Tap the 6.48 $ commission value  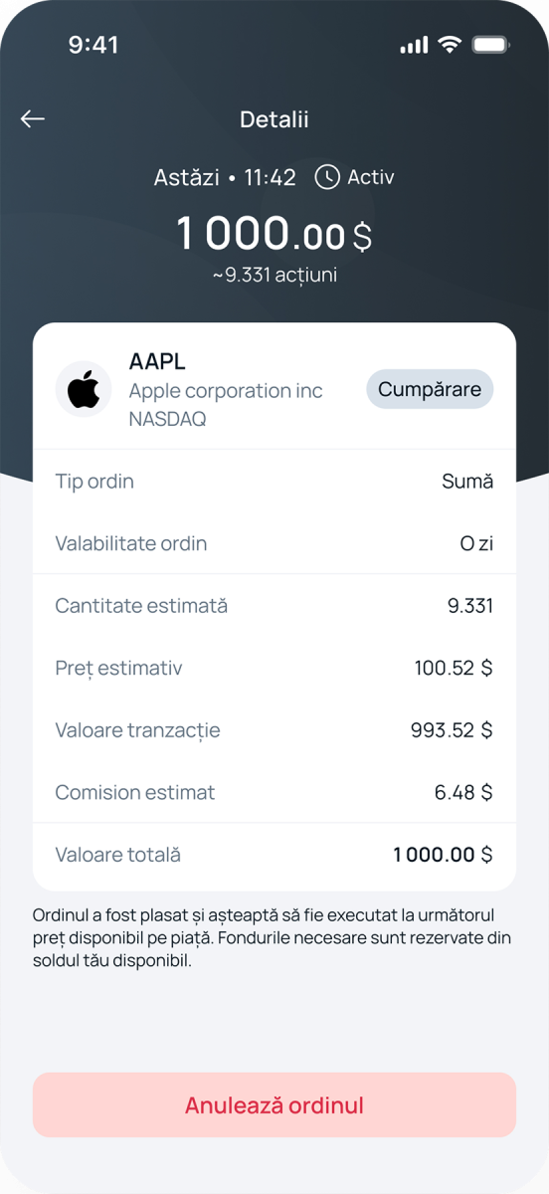pos(463,792)
